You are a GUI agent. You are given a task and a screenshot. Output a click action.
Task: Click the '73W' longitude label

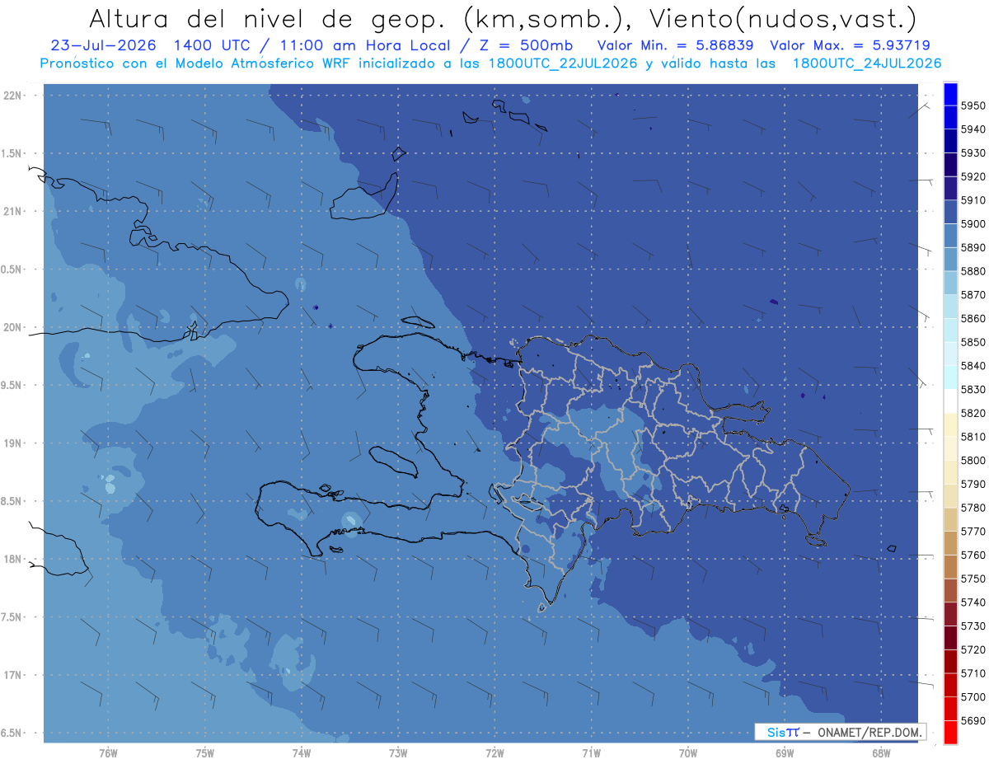pyautogui.click(x=398, y=753)
